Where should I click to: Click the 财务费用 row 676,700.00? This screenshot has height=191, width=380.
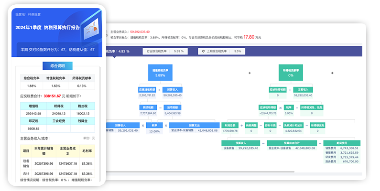coord(342,161)
